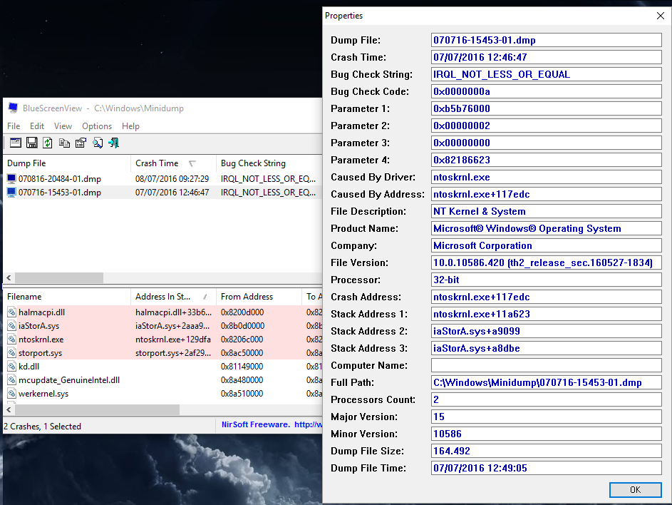Click the Properties toolbar icon
This screenshot has height=505, width=672.
coord(81,143)
